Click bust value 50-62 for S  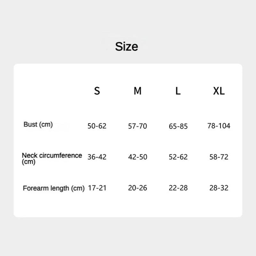click(x=97, y=126)
